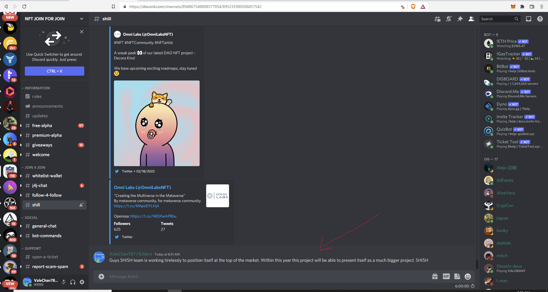Click the plus attachment button in message bar

click(101, 277)
